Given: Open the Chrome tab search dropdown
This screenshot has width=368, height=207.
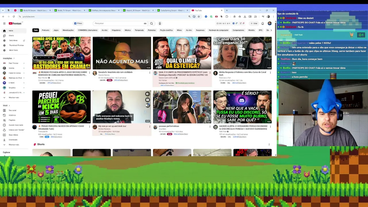Looking at the screenshot, I should (x=3, y=10).
